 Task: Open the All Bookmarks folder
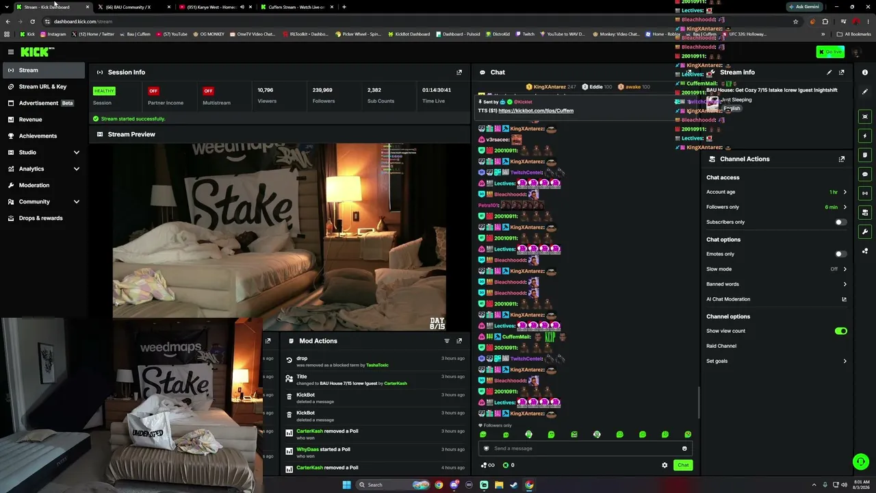855,34
